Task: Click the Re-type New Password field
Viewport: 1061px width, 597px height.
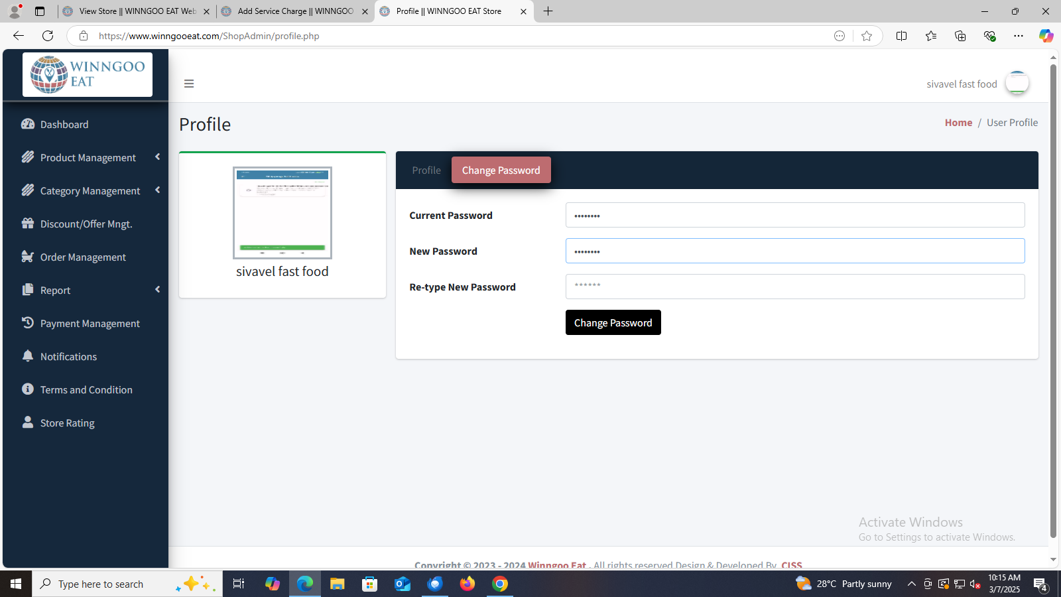Action: click(x=794, y=287)
